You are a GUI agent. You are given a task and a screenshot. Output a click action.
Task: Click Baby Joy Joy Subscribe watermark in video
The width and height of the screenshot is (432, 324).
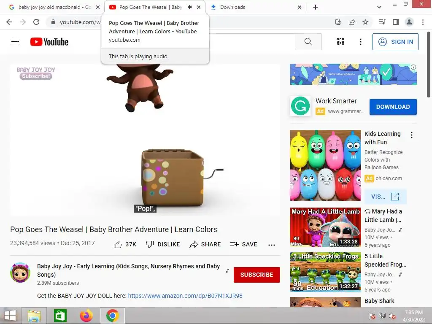36,73
